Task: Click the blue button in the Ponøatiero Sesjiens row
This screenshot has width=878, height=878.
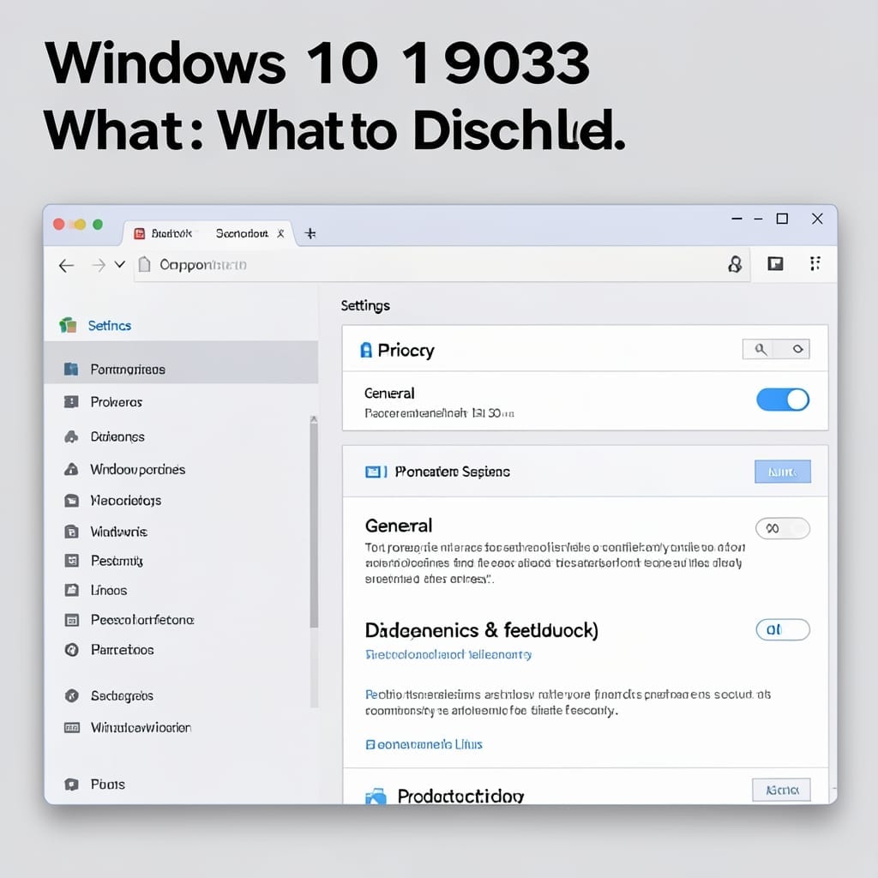Action: pos(782,472)
